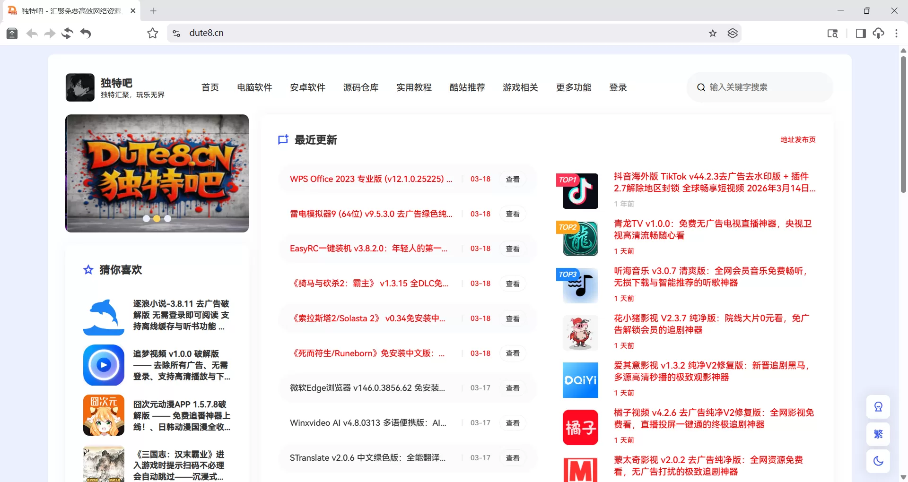Image resolution: width=908 pixels, height=482 pixels.
Task: Open the 地址发布页 link
Action: (798, 139)
